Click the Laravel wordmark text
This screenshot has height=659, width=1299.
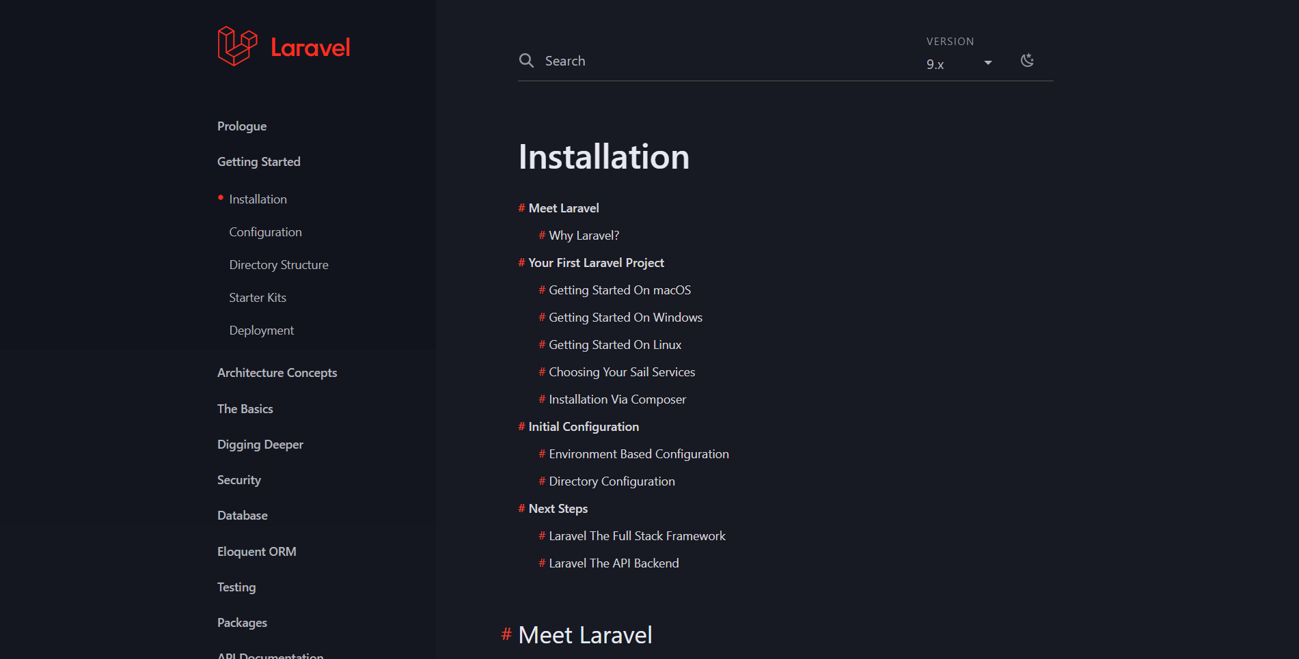(311, 47)
